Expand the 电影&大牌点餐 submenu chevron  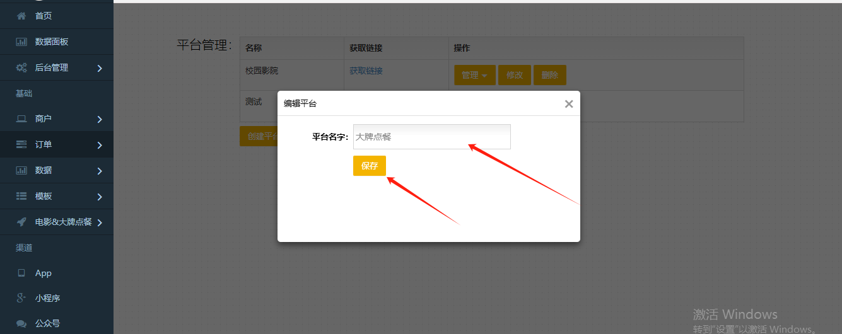coord(100,222)
